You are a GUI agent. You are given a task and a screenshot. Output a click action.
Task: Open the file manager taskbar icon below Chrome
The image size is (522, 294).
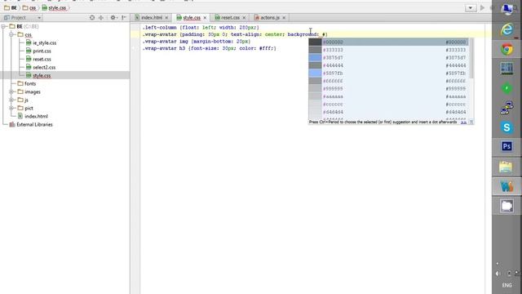[x=507, y=69]
